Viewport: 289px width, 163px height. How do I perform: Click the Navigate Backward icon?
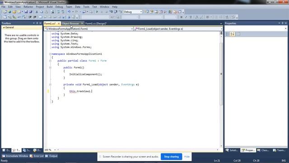tap(84, 12)
